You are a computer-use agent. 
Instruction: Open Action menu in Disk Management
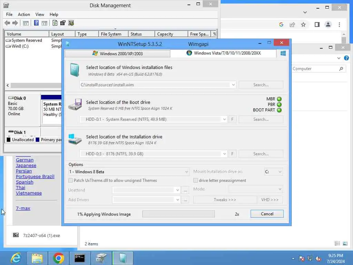click(x=24, y=14)
